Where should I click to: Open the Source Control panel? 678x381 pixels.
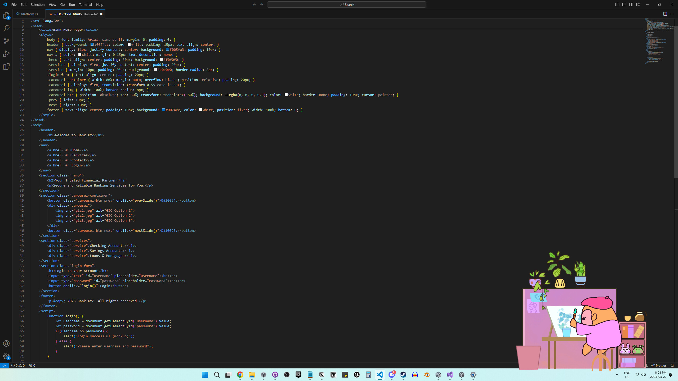pos(6,41)
